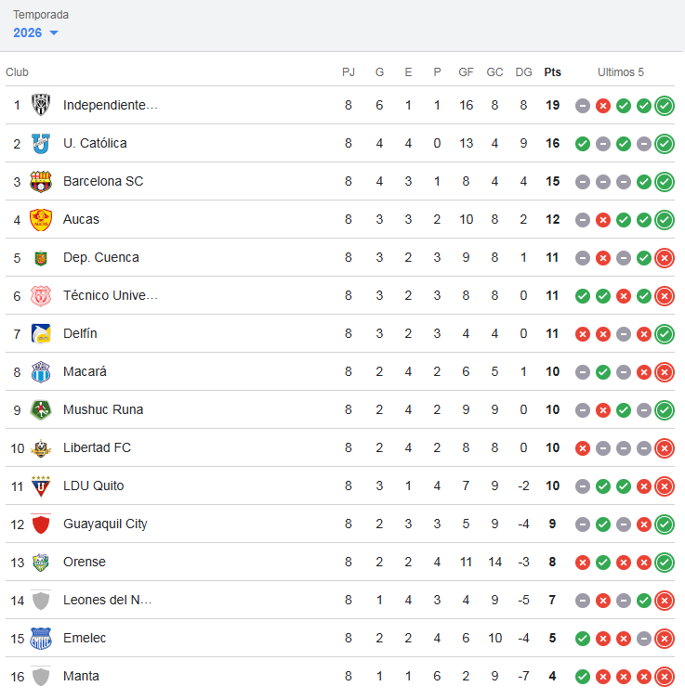Open the Libertad FC team page
This screenshot has width=685, height=699.
[x=97, y=447]
